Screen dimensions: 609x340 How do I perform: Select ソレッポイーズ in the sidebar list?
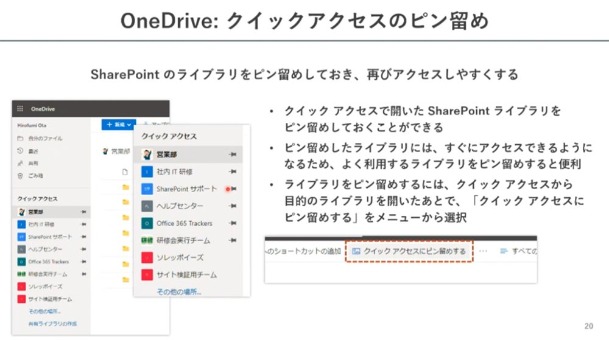[45, 286]
